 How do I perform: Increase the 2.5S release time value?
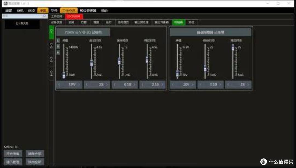pos(162,85)
